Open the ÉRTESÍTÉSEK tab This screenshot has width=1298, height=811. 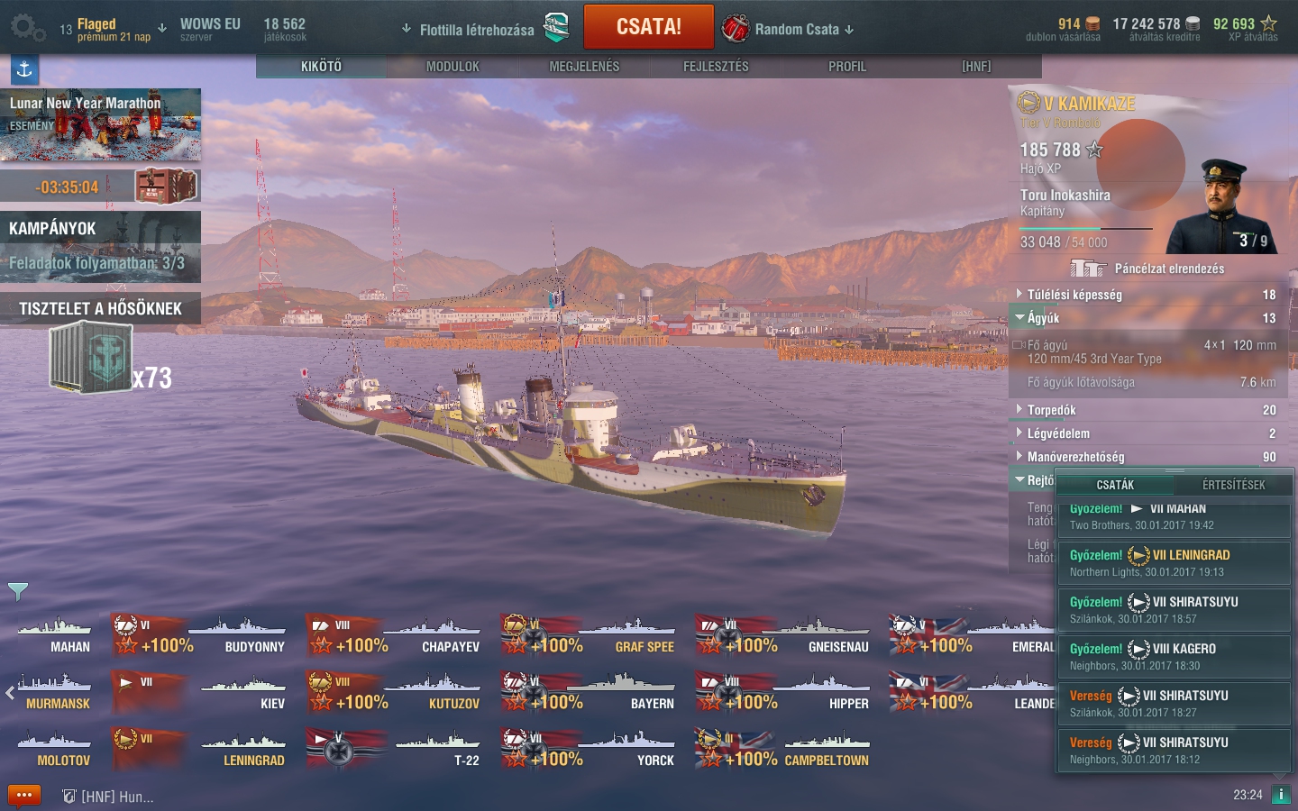pyautogui.click(x=1233, y=485)
